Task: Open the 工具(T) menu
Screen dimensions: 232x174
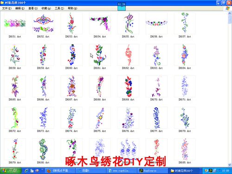Action: click(x=59, y=8)
